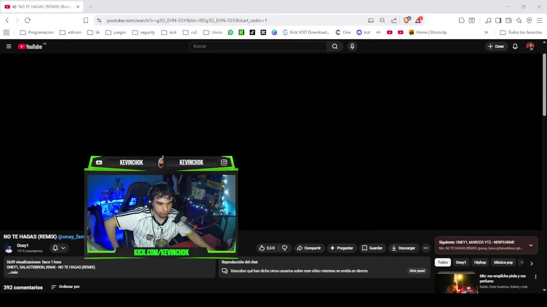Select the Música pop filter chip
Image resolution: width=547 pixels, height=307 pixels.
click(503, 263)
